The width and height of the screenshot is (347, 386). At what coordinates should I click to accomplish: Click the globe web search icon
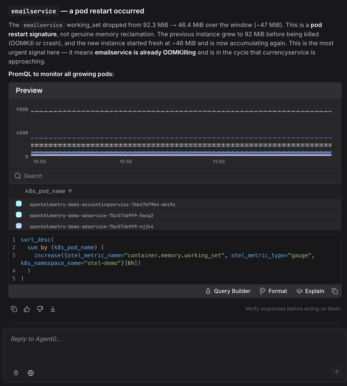[x=31, y=373]
